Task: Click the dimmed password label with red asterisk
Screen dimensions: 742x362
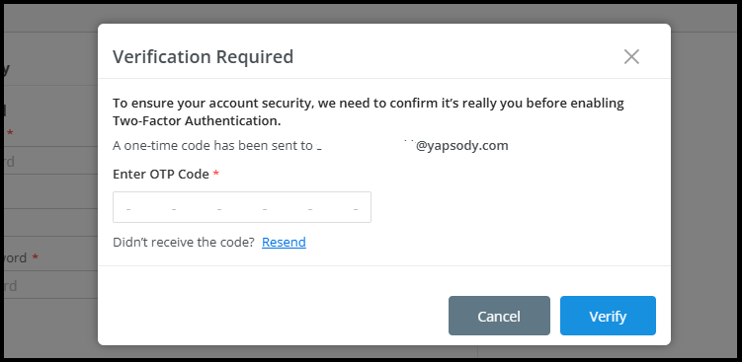Action: 22,258
